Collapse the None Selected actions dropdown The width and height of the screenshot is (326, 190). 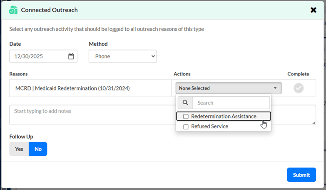pos(228,88)
